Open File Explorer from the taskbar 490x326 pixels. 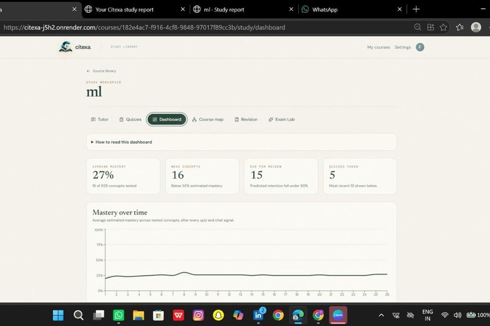[x=139, y=315]
